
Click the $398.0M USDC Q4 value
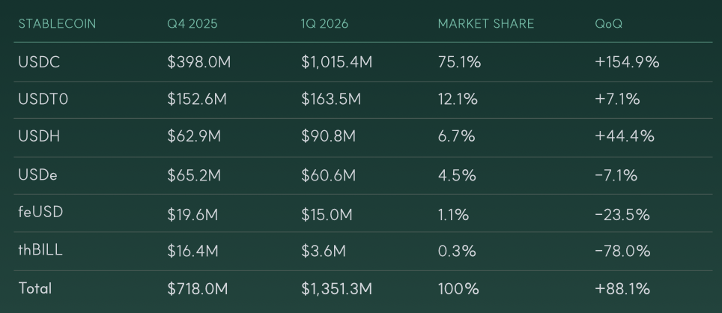point(199,62)
